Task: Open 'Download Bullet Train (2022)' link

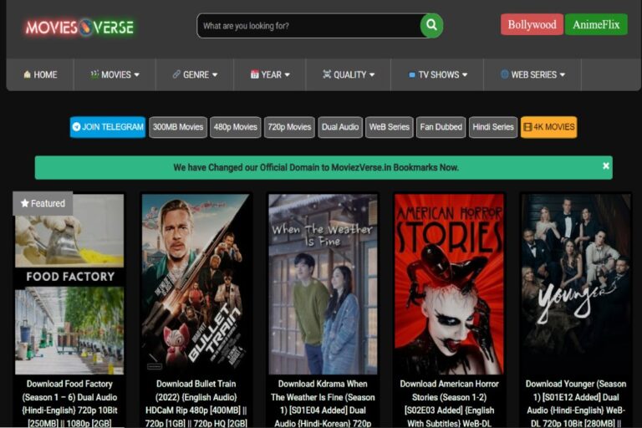Action: click(x=196, y=404)
